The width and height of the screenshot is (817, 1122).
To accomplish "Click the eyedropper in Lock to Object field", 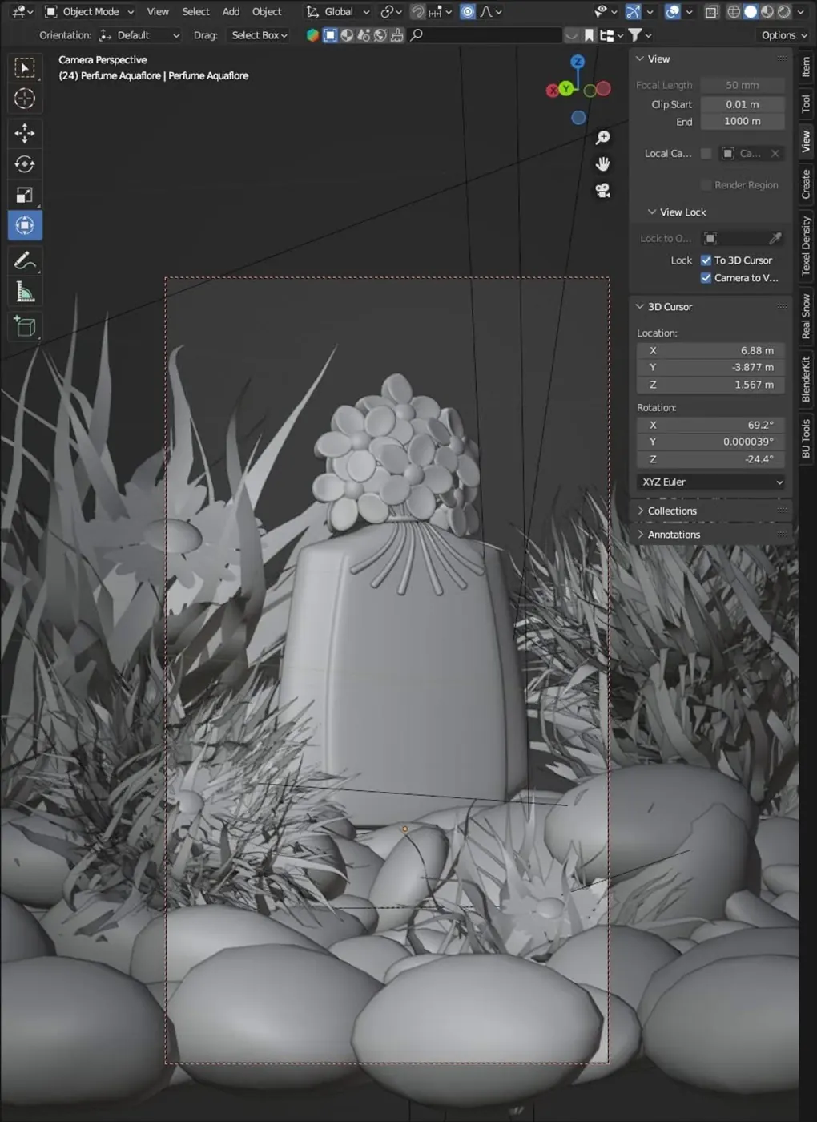I will [x=775, y=239].
